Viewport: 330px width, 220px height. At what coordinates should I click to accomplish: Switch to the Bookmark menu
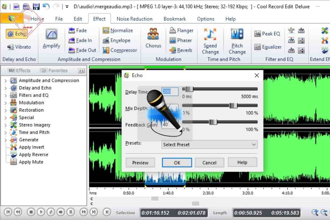click(x=175, y=19)
